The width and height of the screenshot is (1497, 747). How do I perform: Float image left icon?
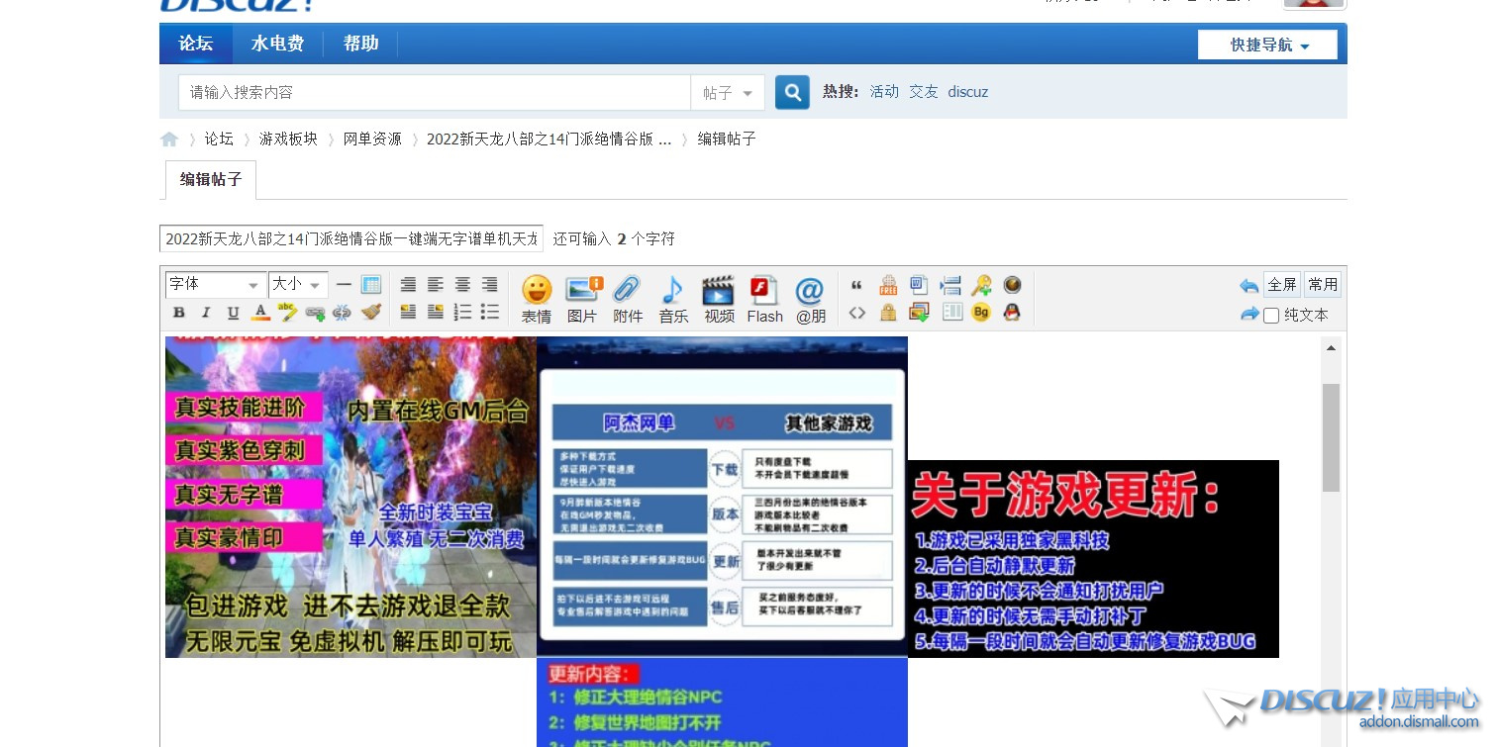pyautogui.click(x=408, y=313)
